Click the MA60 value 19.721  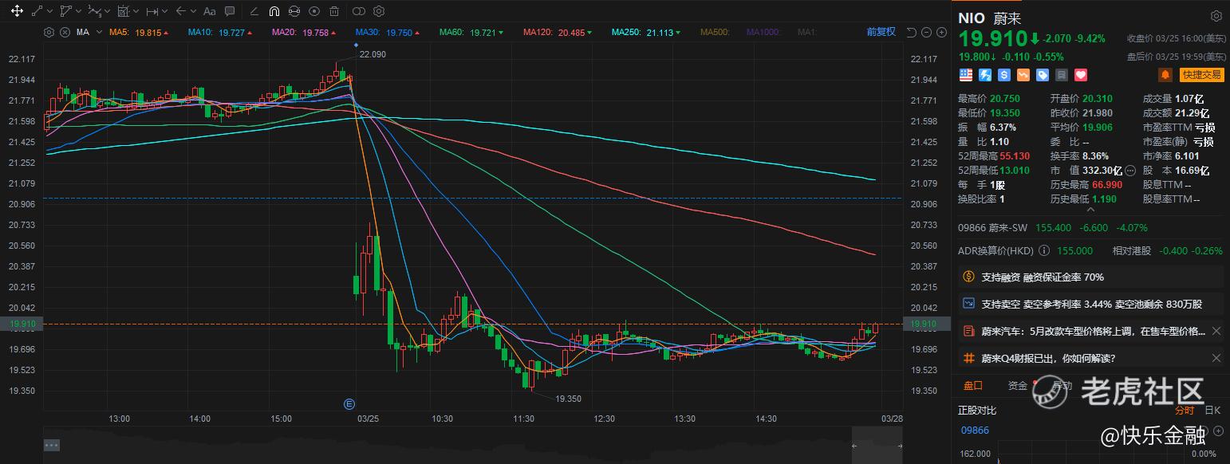(x=483, y=32)
